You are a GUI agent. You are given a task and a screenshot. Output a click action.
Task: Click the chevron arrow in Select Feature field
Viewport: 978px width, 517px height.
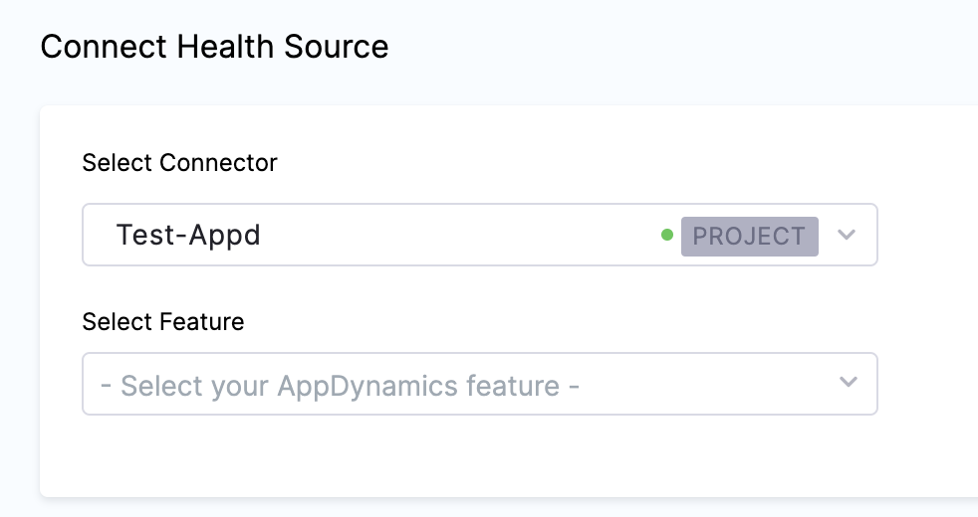[848, 383]
